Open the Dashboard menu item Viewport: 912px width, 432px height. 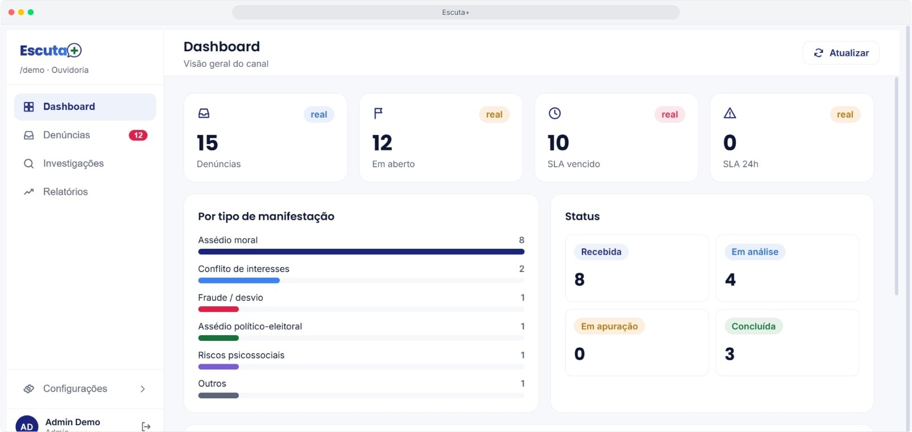point(85,107)
